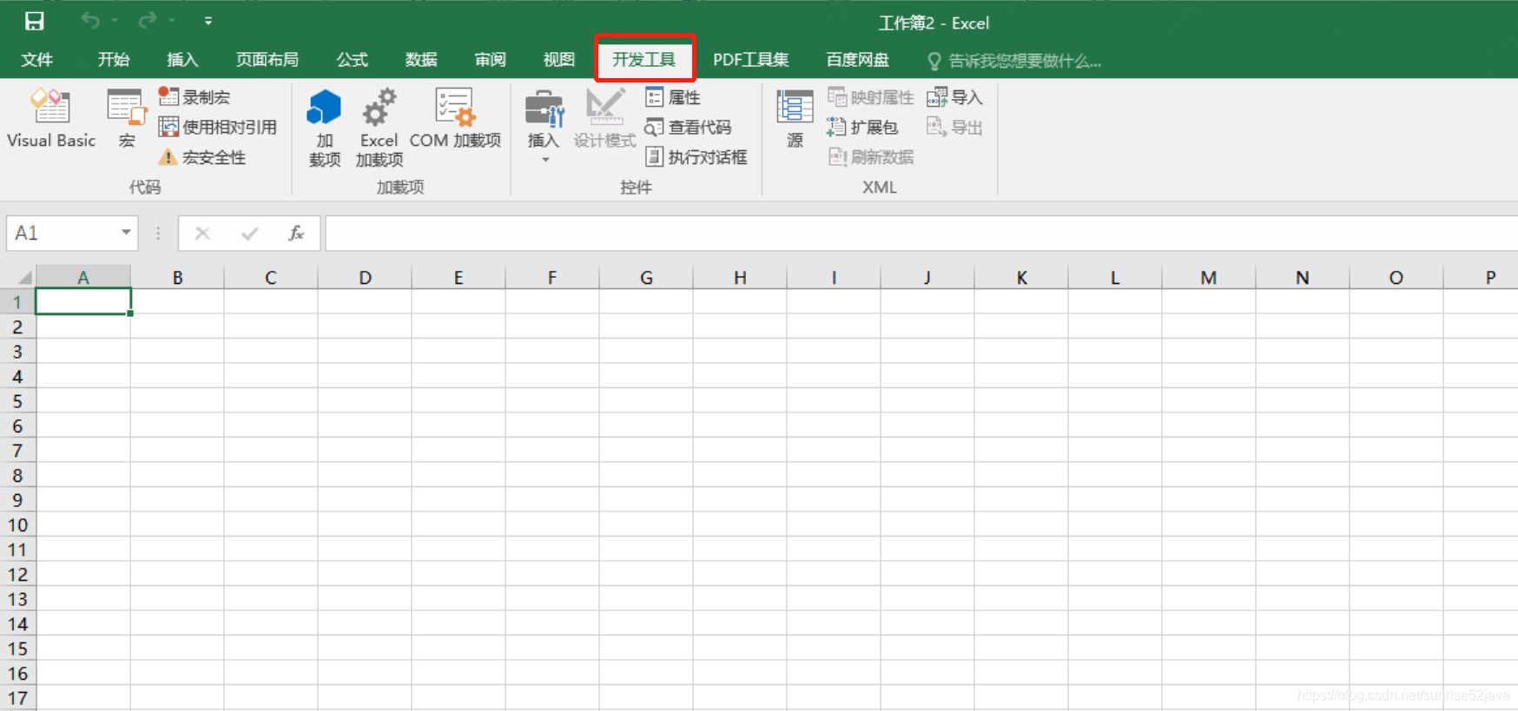1518x711 pixels.
Task: Open 宏安全性 macro security settings
Action: point(202,157)
